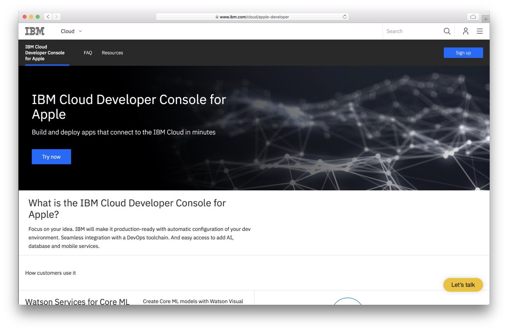This screenshot has height=331, width=508.
Task: Open the Let's talk chat button
Action: pyautogui.click(x=463, y=285)
